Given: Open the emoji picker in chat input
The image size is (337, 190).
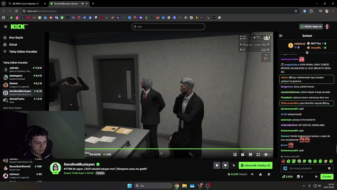Looking at the screenshot, I should 329,168.
